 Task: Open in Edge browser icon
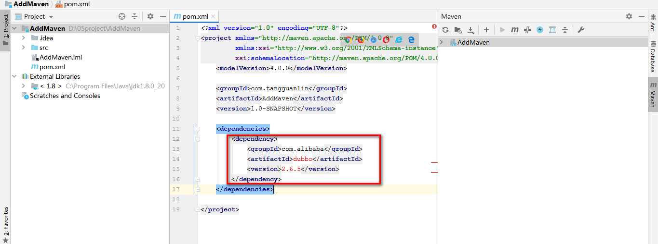coord(411,40)
